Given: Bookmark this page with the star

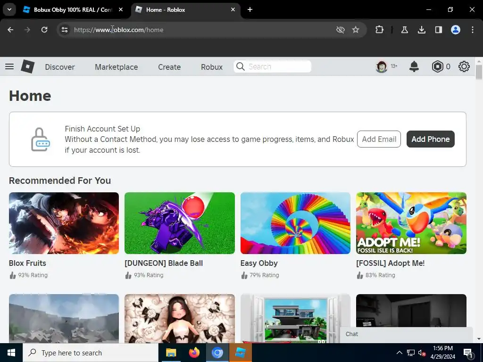Looking at the screenshot, I should point(356,30).
